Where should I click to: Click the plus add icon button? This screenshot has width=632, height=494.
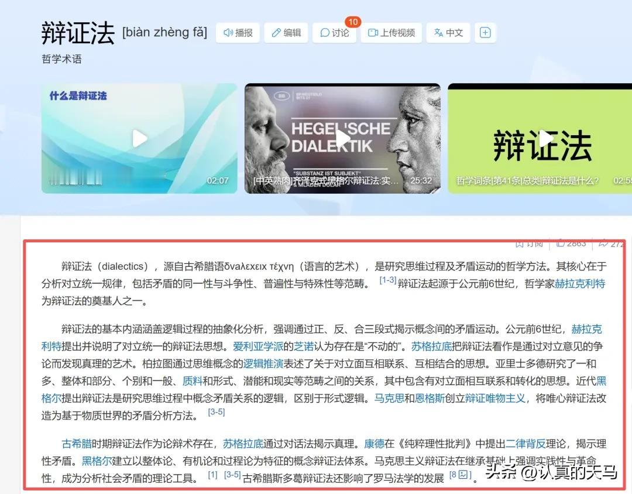(485, 33)
